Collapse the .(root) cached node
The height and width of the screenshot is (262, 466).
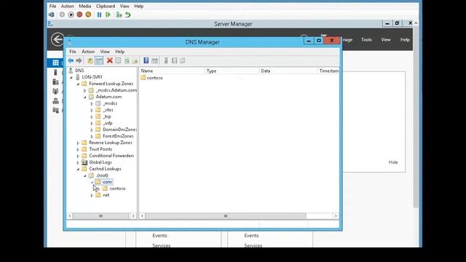[85, 175]
